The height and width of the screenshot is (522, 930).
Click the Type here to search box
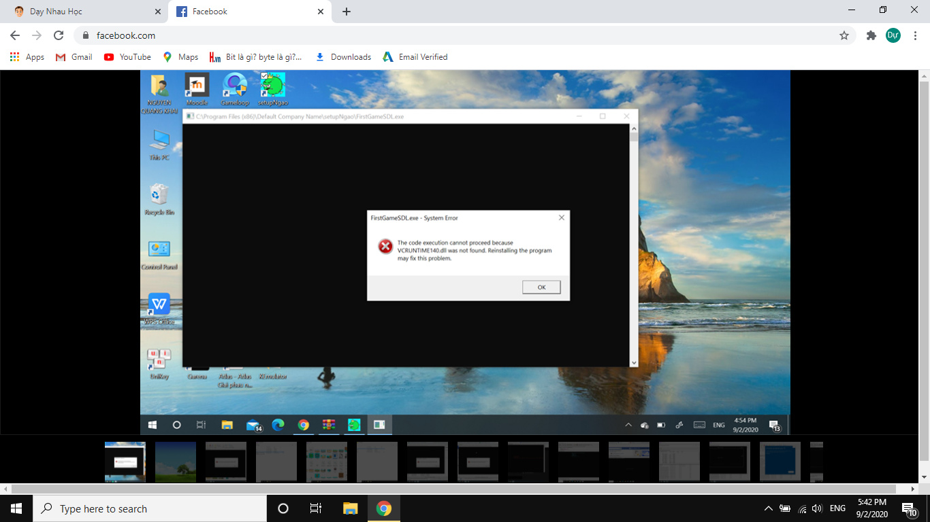(150, 508)
